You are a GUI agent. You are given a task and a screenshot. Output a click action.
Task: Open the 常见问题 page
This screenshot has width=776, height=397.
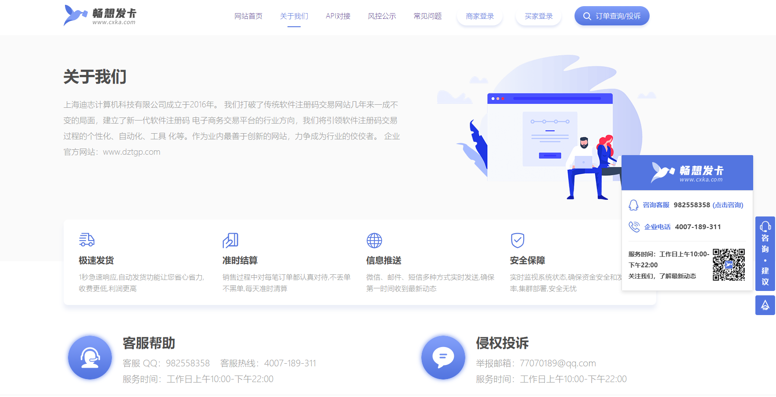click(x=428, y=16)
